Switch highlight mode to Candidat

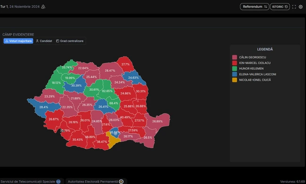click(x=44, y=41)
